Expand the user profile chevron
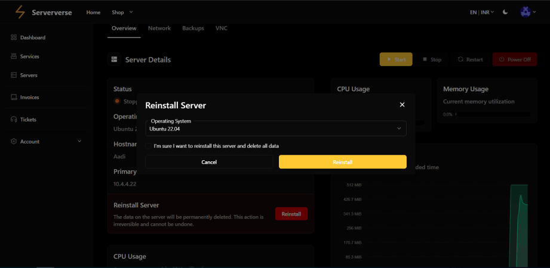This screenshot has width=550, height=268. coord(534,13)
